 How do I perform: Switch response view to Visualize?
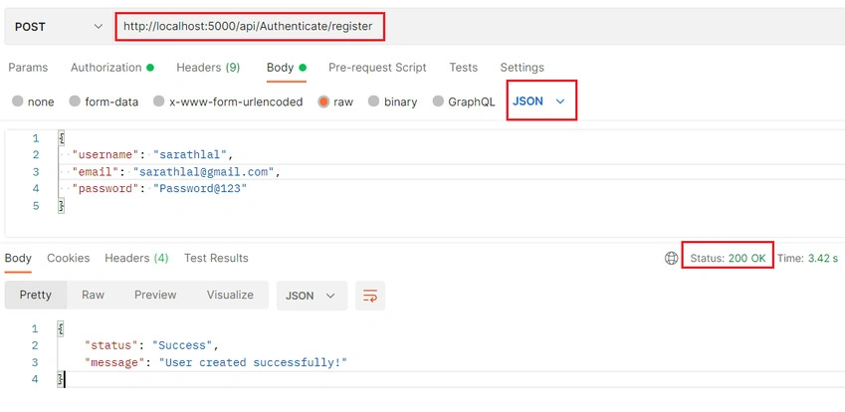coord(230,296)
